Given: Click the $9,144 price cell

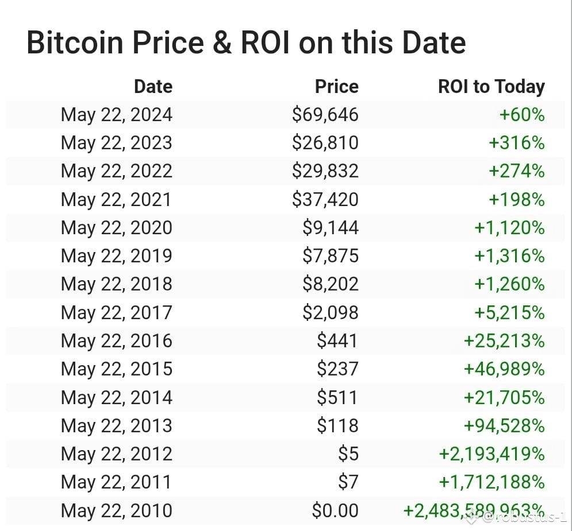Looking at the screenshot, I should tap(331, 228).
